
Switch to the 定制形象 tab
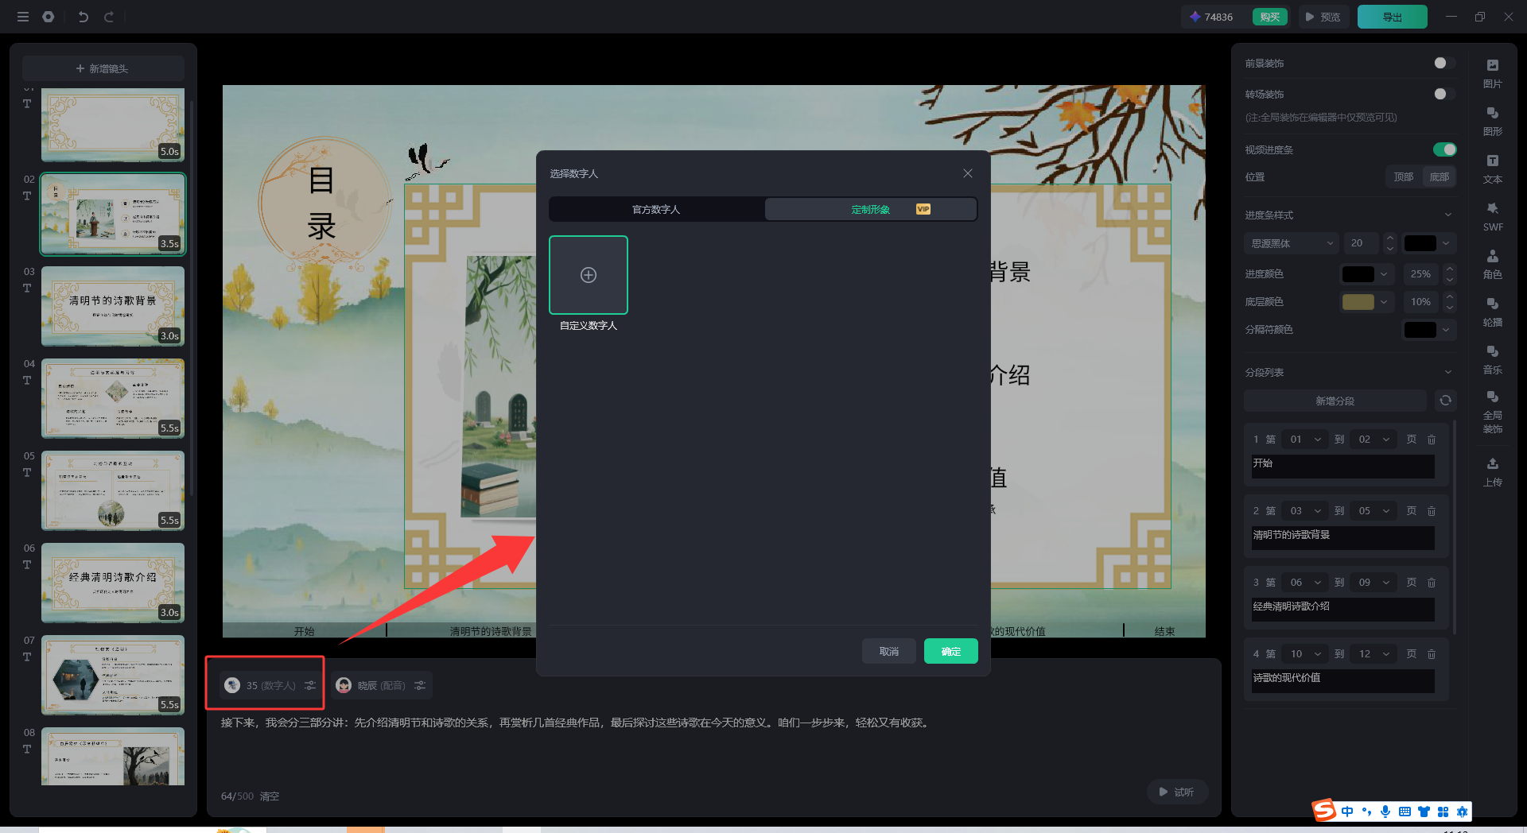(x=870, y=209)
